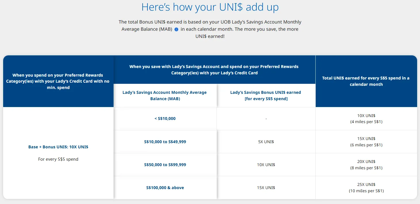Select the Lady's Savings Bonus UNI$ earned subheader
The width and height of the screenshot is (420, 204).
click(266, 96)
